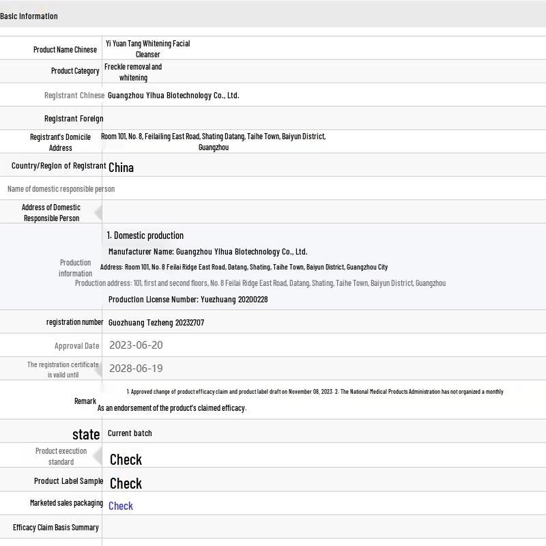The image size is (546, 546).
Task: Click the Remark text about efficacy claim change
Action: click(x=314, y=392)
